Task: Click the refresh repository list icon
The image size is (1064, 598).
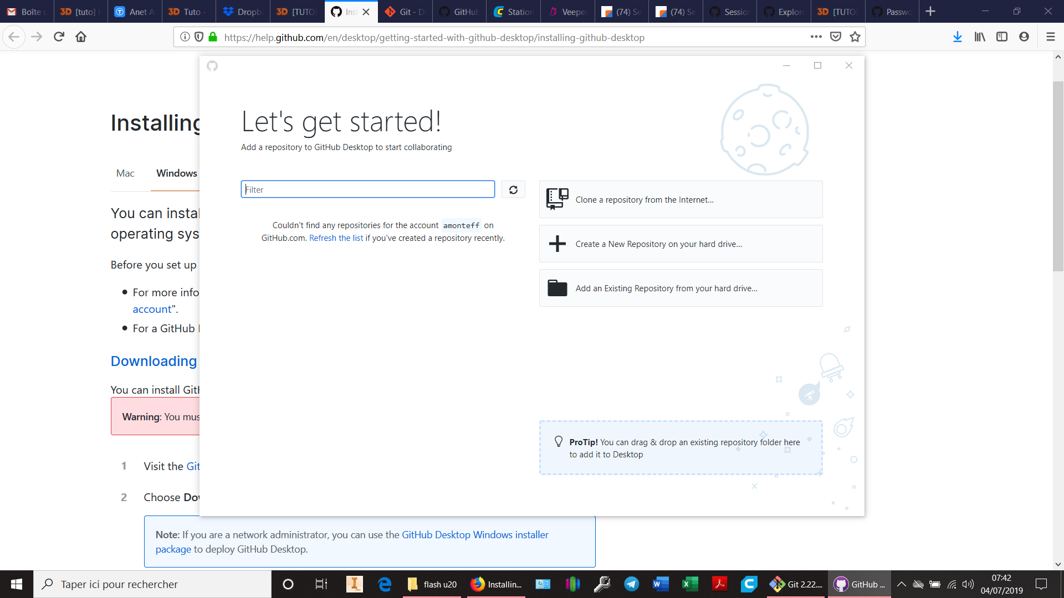Action: point(513,189)
